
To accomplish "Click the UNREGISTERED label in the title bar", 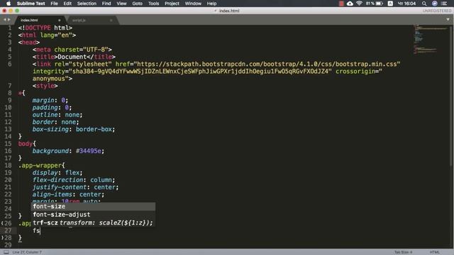I will coord(437,11).
